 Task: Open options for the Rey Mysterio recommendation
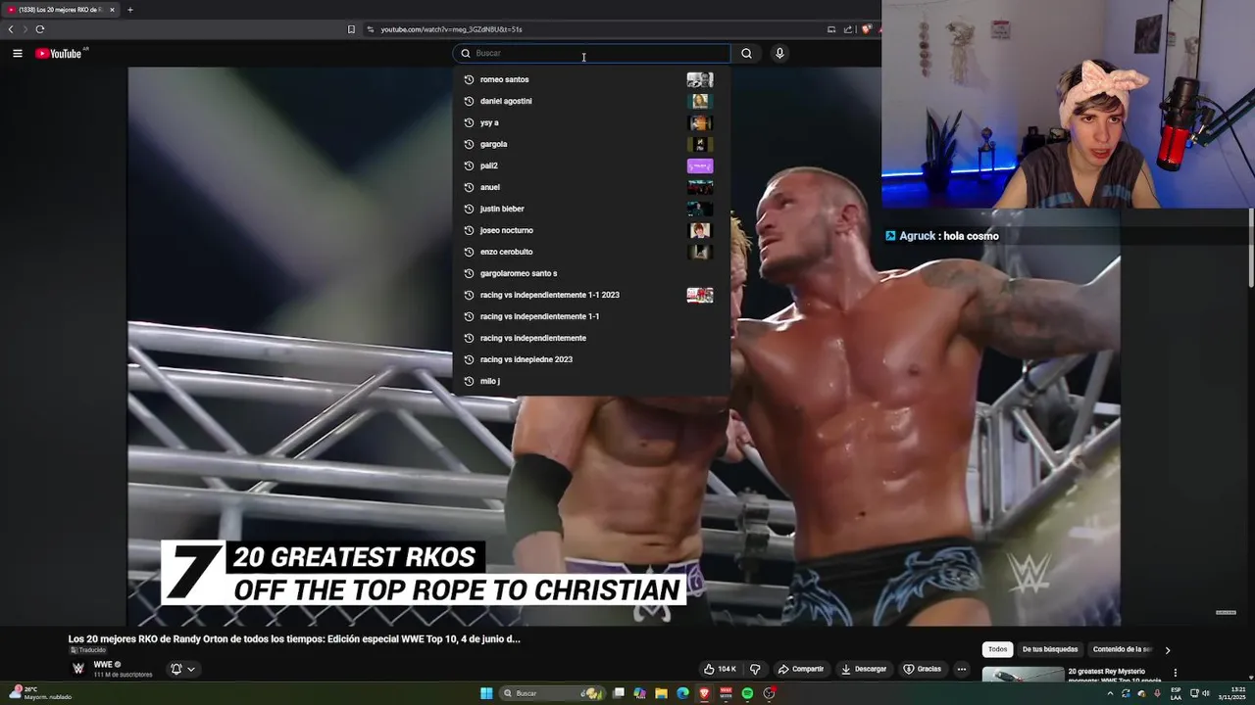tap(1175, 673)
